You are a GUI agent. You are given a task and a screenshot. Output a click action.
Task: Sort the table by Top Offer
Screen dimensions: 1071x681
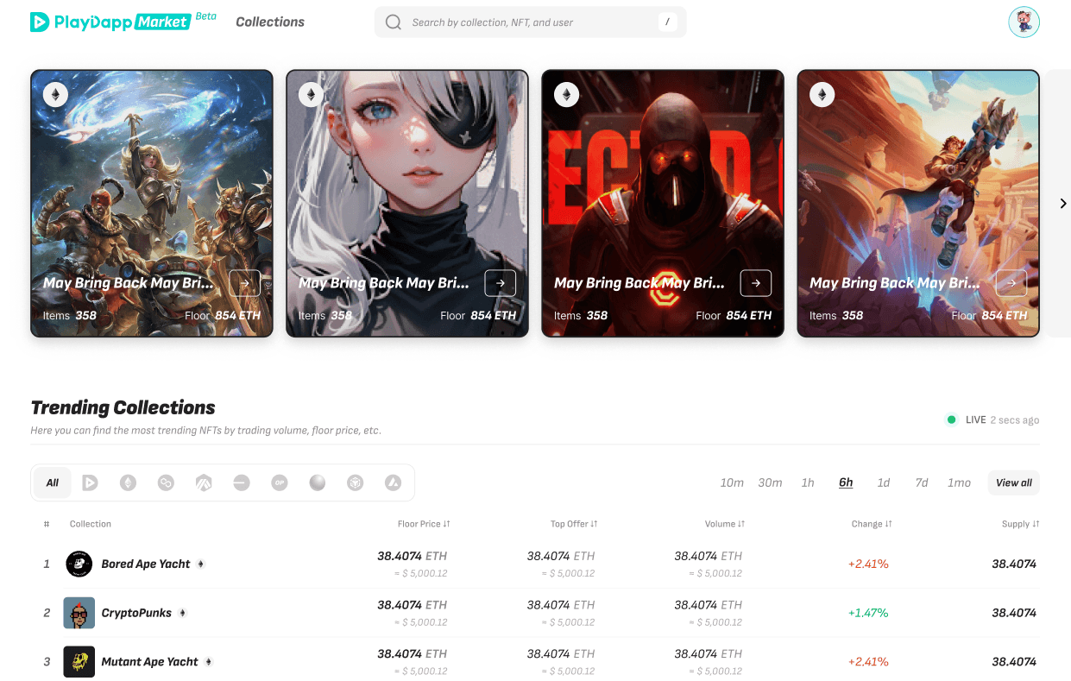click(574, 524)
